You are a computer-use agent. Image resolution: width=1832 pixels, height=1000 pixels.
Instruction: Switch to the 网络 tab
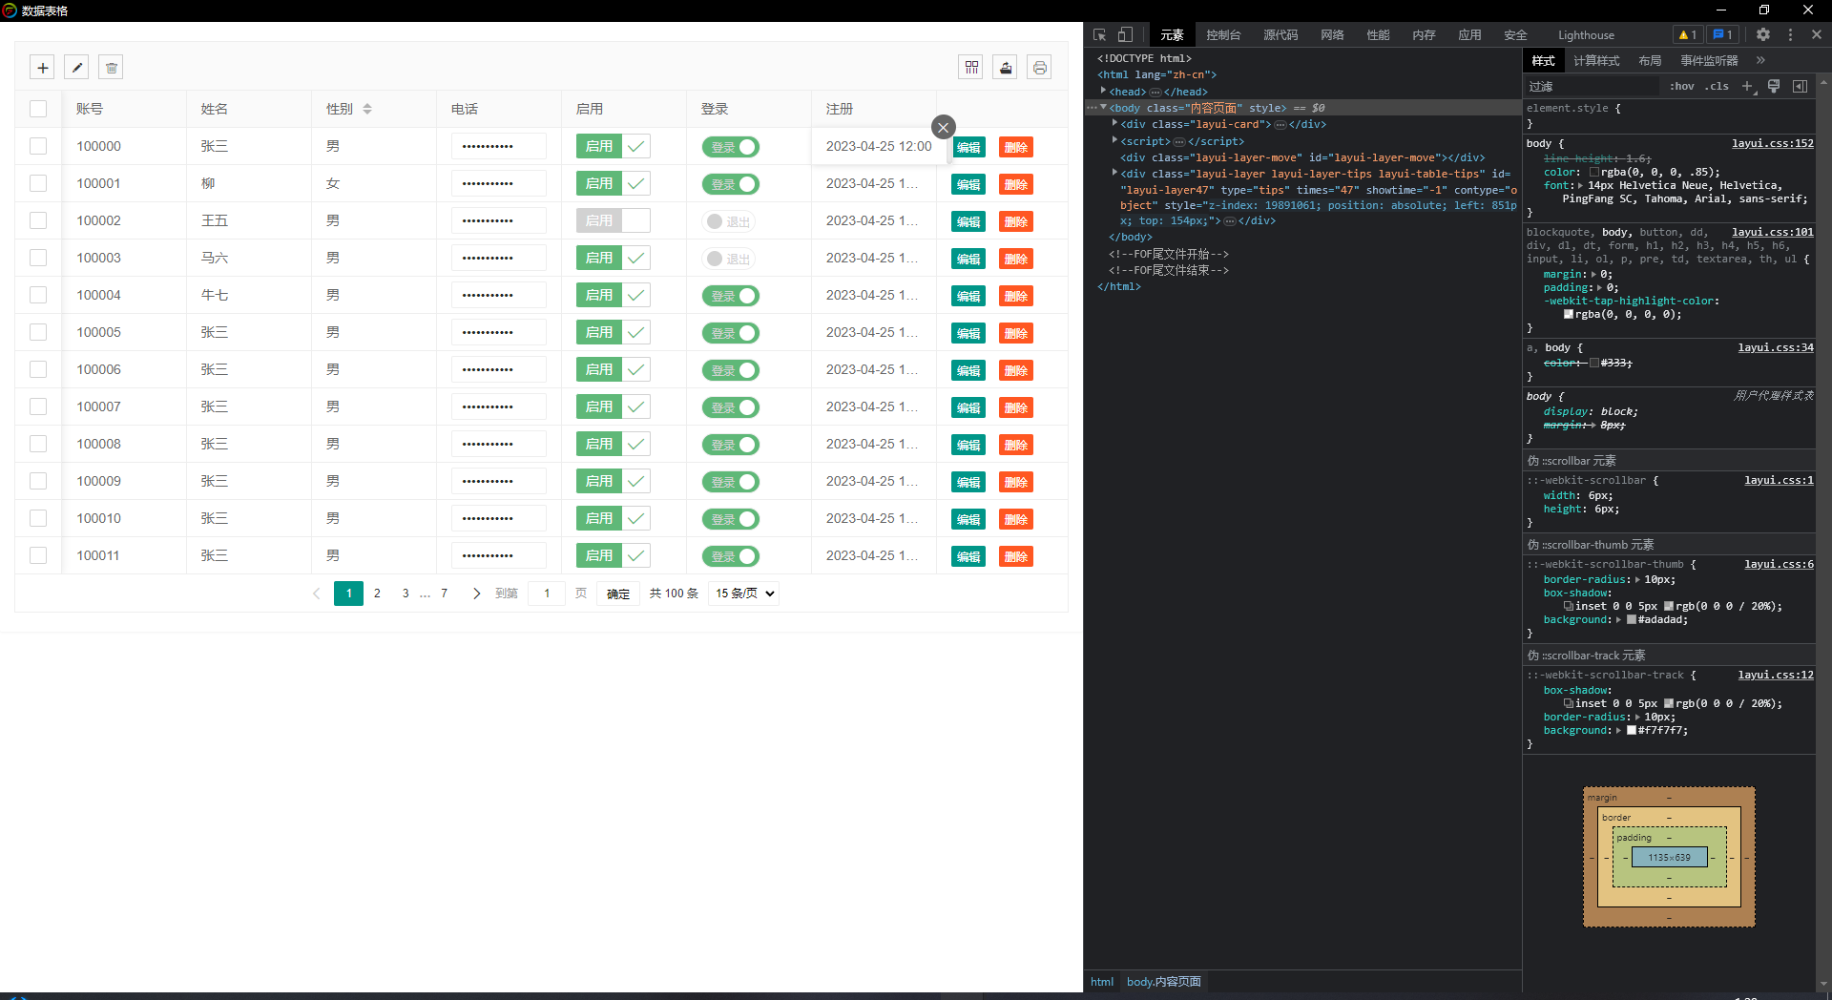pos(1332,34)
